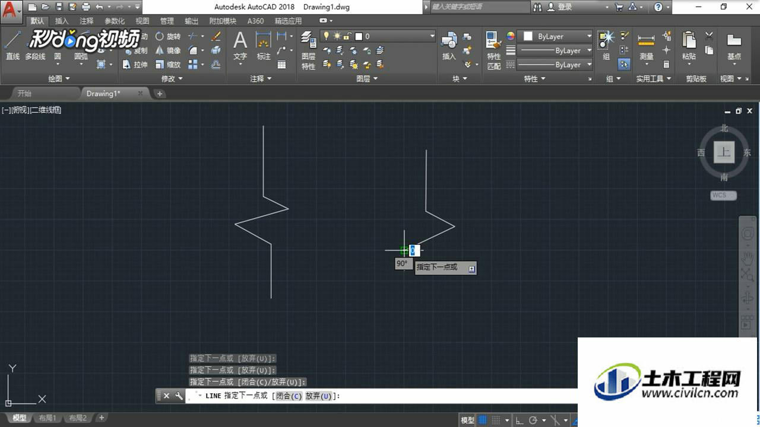760x427 pixels.
Task: Toggle group selection button in 组 panel
Action: 624,65
